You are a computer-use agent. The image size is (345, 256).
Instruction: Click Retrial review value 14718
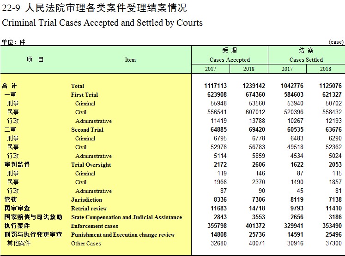[x=257, y=209]
